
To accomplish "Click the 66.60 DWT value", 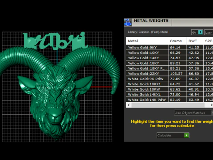I will click(194, 74).
